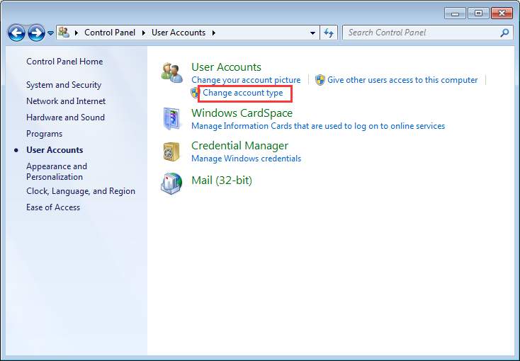The image size is (520, 361).
Task: Click the Refresh button beside address bar
Action: (329, 33)
